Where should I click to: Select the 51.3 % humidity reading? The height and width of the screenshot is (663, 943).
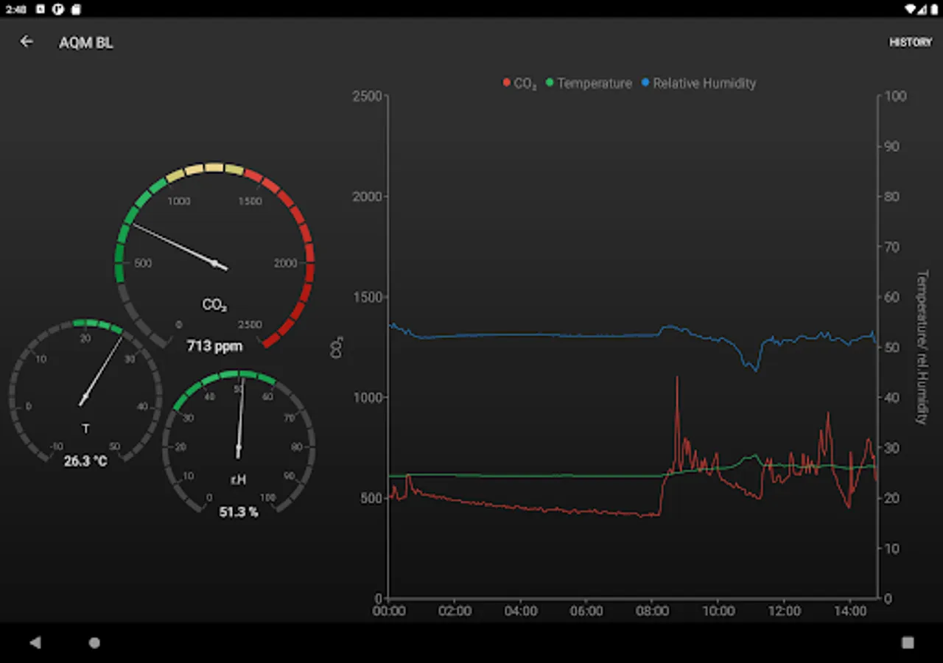tap(239, 511)
